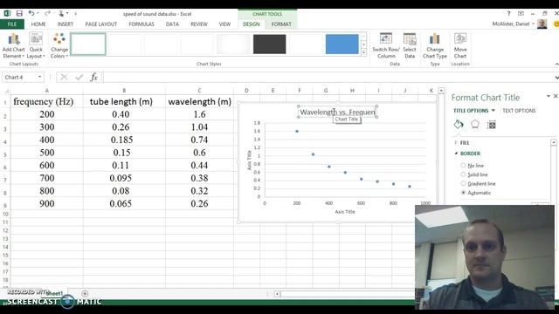Click the horizontal Axis Title label
The width and height of the screenshot is (559, 314).
345,211
